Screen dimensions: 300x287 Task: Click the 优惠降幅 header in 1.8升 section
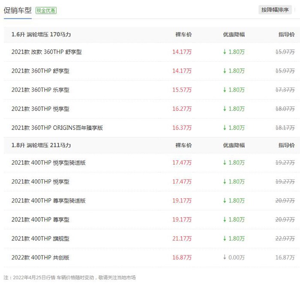click(x=234, y=145)
